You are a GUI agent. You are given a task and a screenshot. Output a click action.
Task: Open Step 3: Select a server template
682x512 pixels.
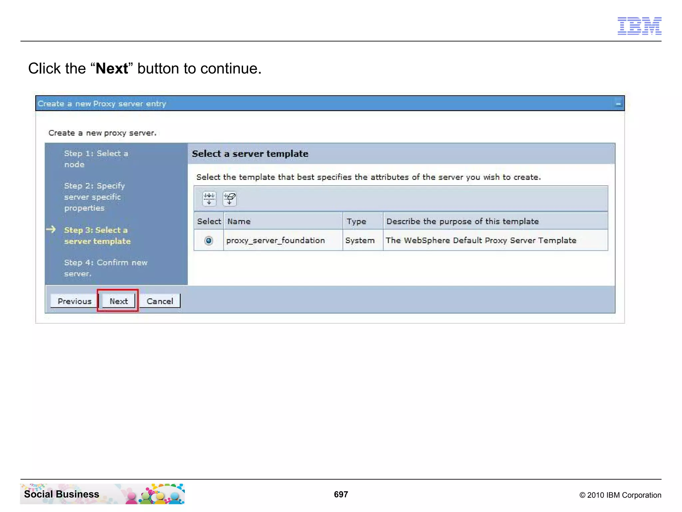click(97, 236)
